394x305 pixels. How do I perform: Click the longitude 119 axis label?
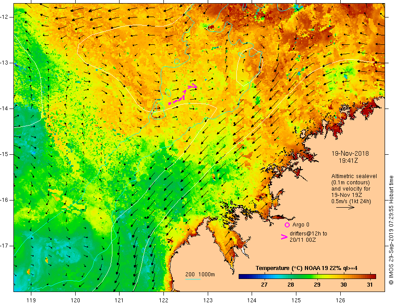pos(31,300)
